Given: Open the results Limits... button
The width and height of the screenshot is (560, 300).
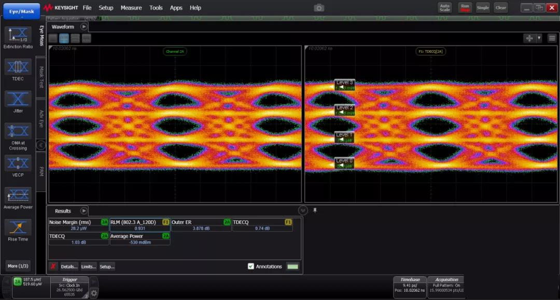Looking at the screenshot, I should pos(89,266).
